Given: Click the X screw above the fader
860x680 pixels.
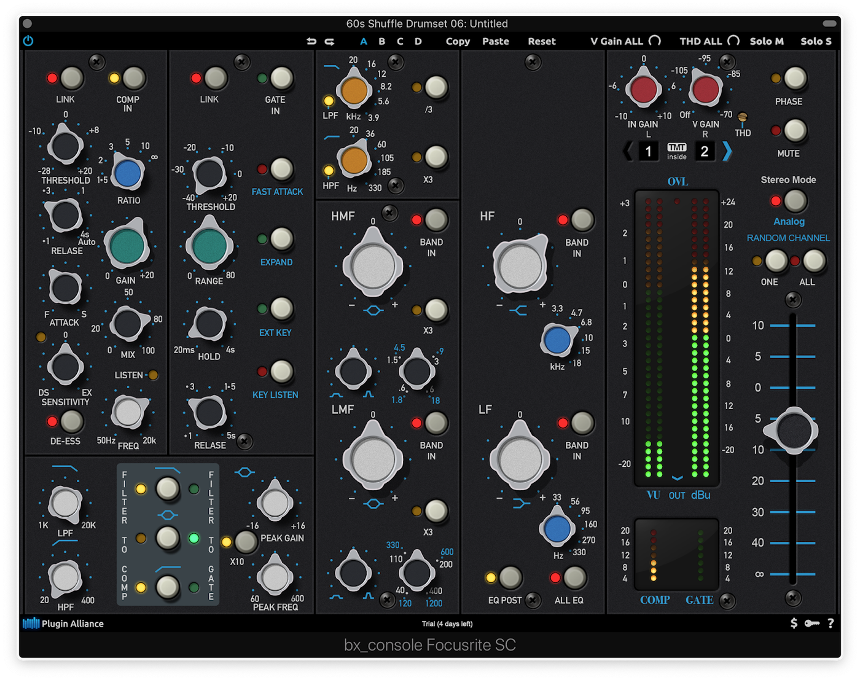Looking at the screenshot, I should (793, 300).
